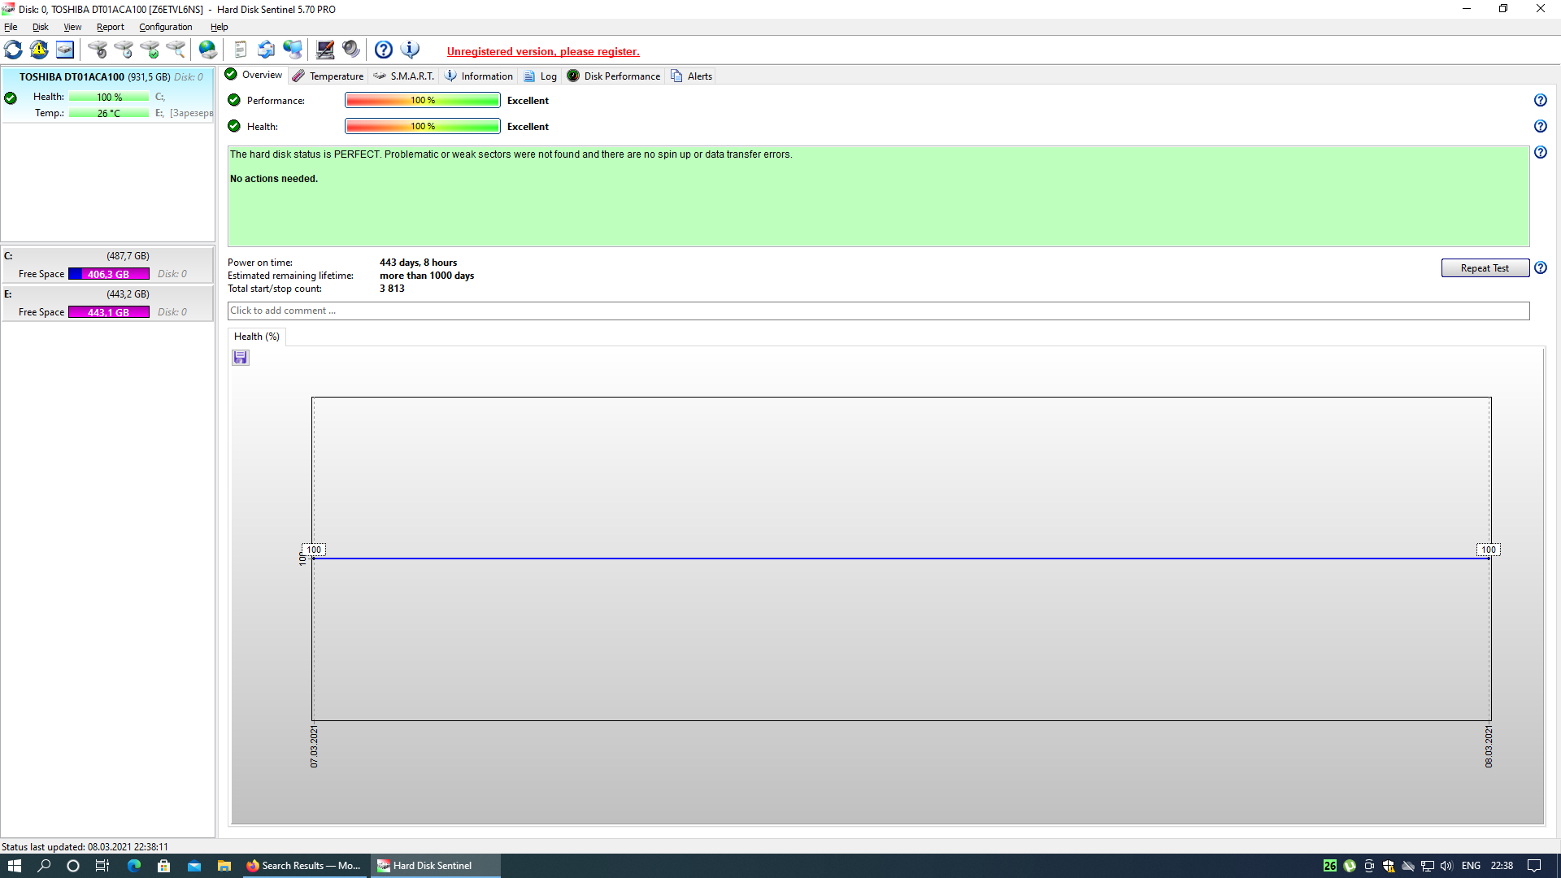Click the disk with green checkmark icon

click(x=150, y=50)
